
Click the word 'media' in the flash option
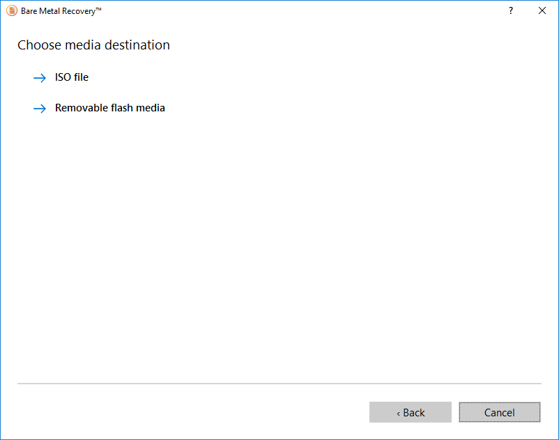[x=151, y=108]
